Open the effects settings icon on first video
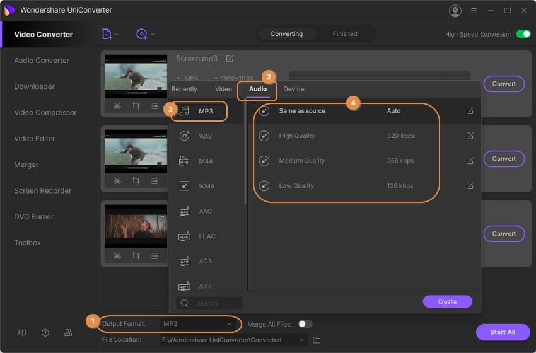Image resolution: width=536 pixels, height=353 pixels. point(154,106)
